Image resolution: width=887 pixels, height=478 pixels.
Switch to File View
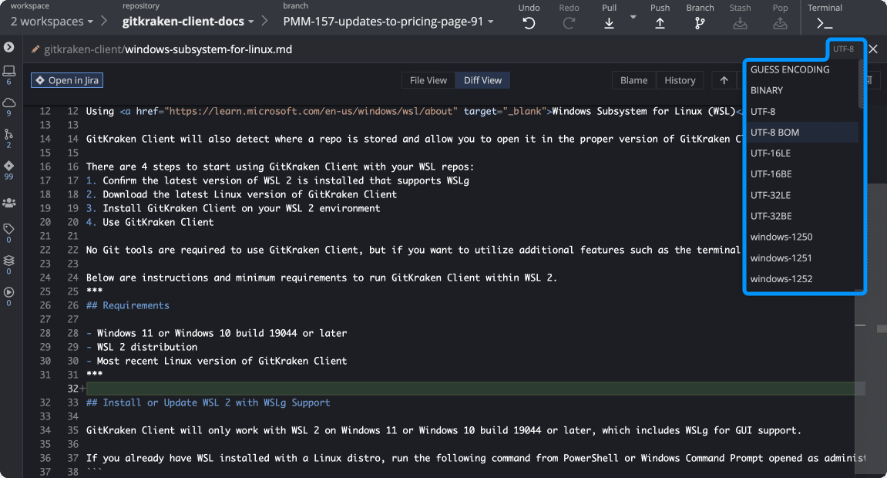pyautogui.click(x=428, y=80)
